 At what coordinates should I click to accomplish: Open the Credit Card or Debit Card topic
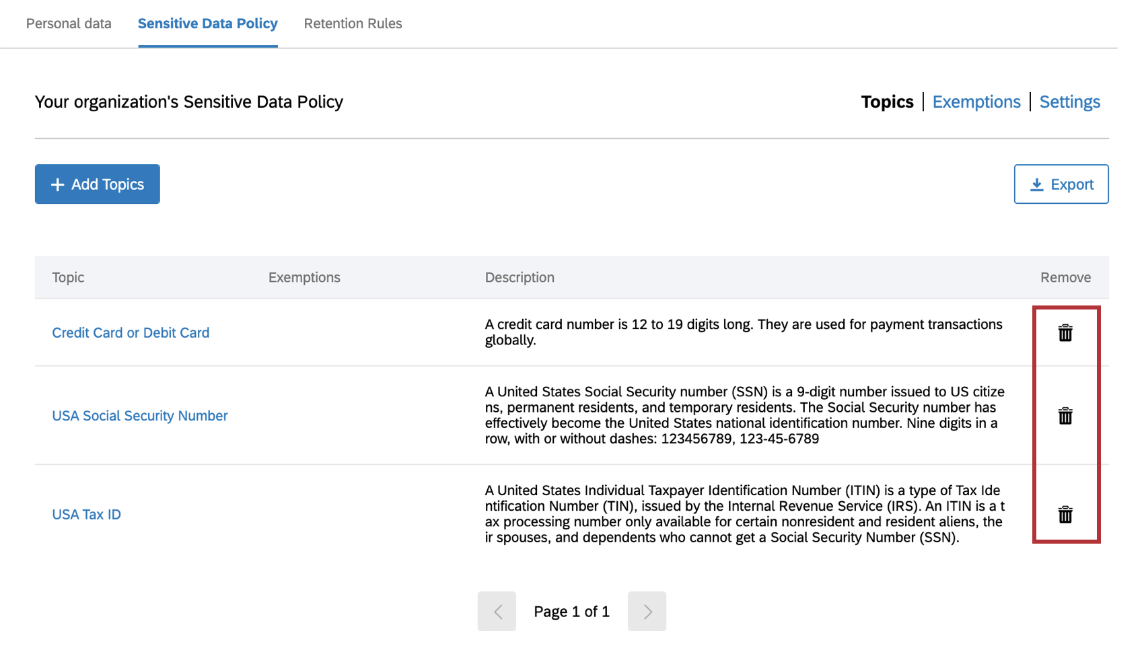point(131,333)
